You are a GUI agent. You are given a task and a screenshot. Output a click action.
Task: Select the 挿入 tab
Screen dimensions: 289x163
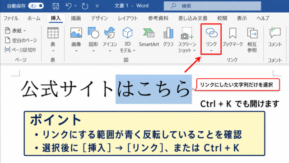56,18
